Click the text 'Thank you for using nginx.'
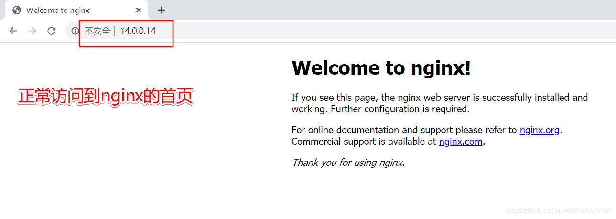 pos(348,163)
